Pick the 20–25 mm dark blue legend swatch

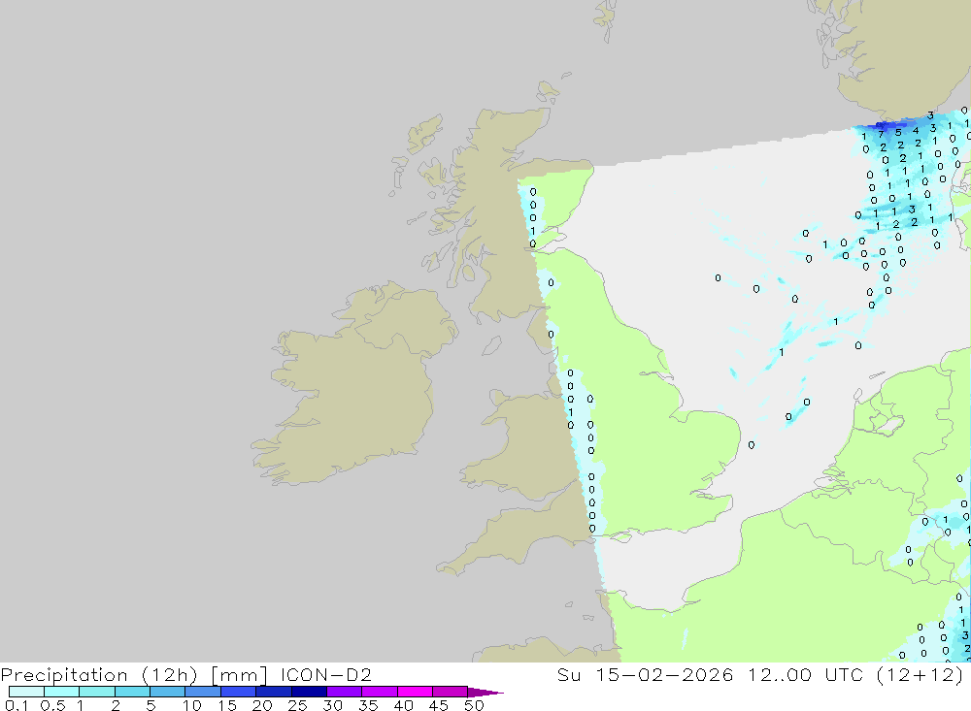(x=274, y=692)
